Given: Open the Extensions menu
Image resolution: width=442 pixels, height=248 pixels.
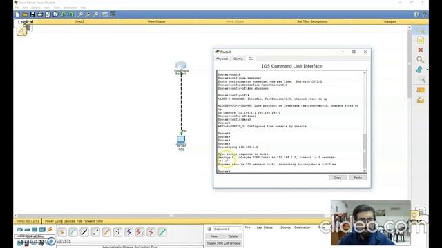Looking at the screenshot, I should click(70, 8).
